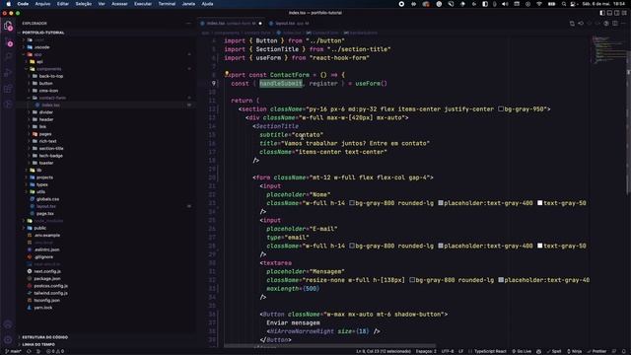
Task: Toggle the bottom panel layout button
Action: (609, 13)
